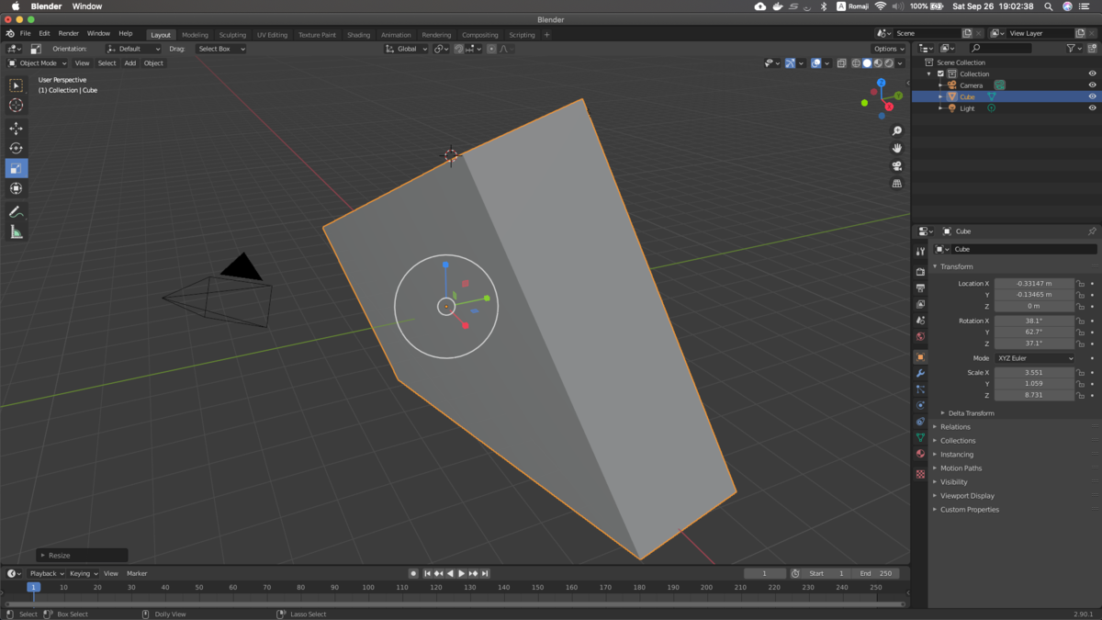This screenshot has width=1102, height=620.
Task: Enable wireframe viewport shading
Action: (x=856, y=63)
